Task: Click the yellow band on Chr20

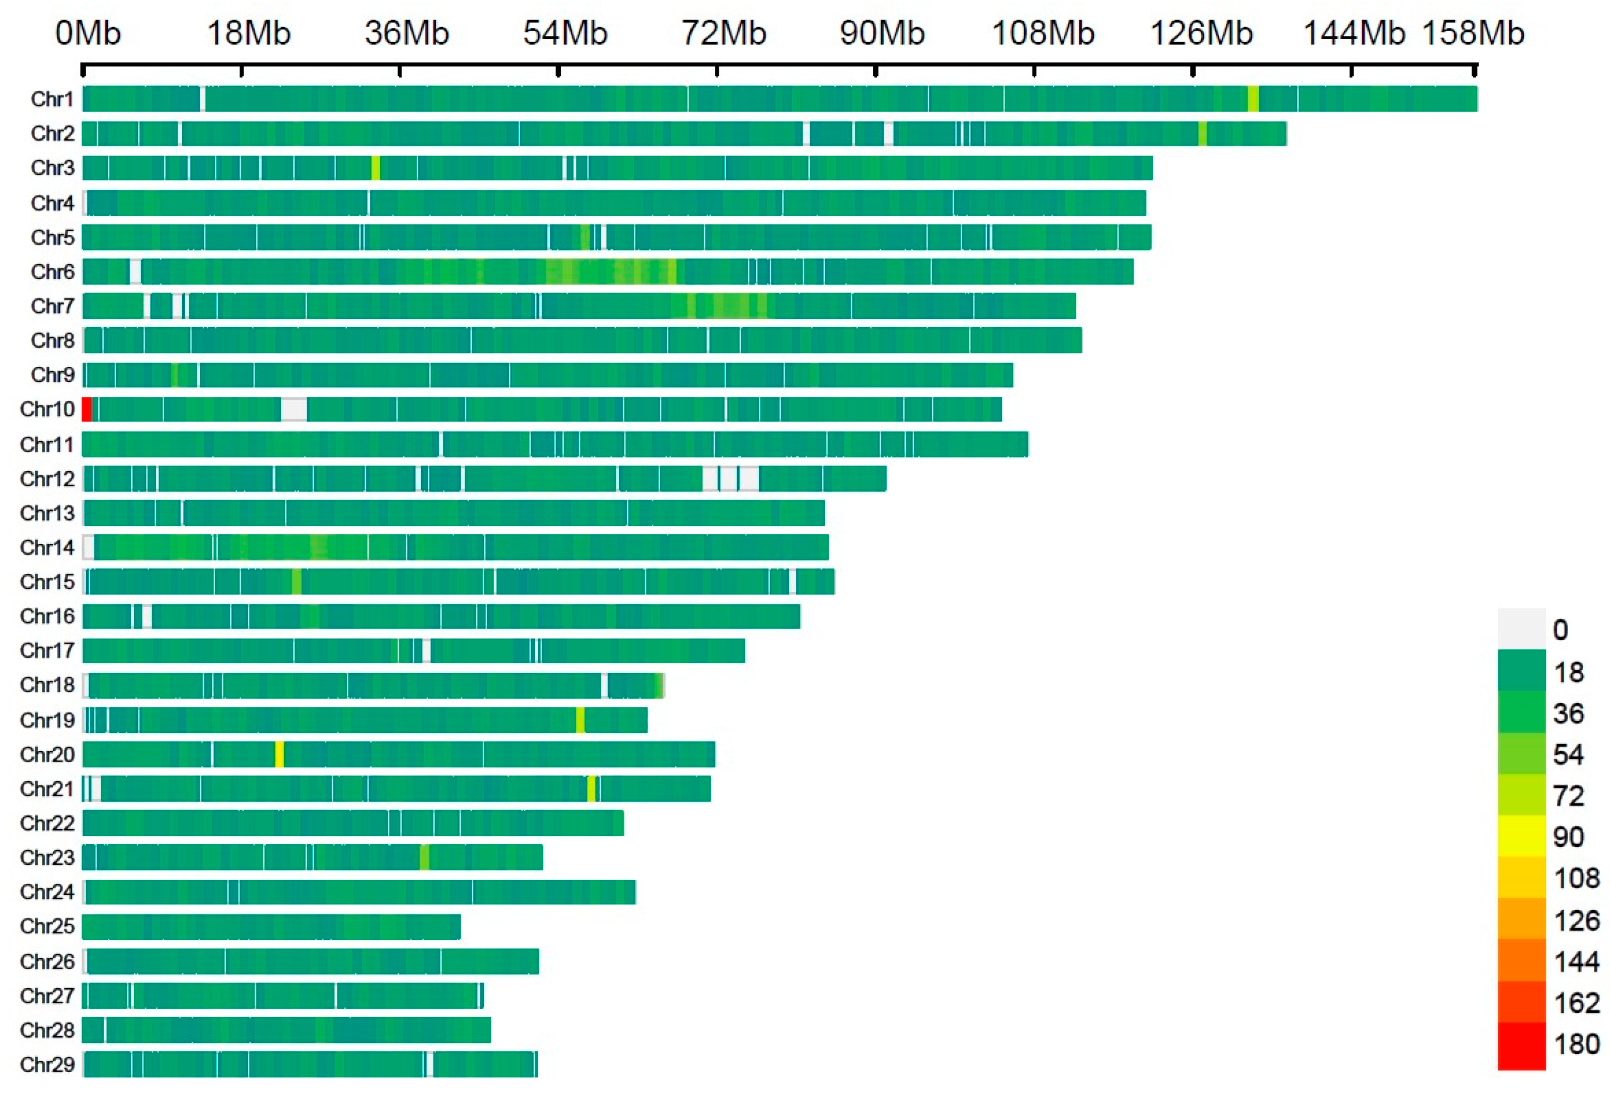Action: (279, 754)
